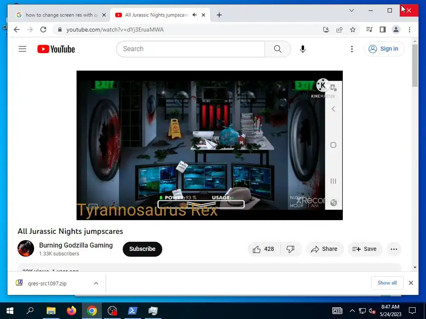This screenshot has height=319, width=426.
Task: Open the notification center
Action: (x=412, y=311)
